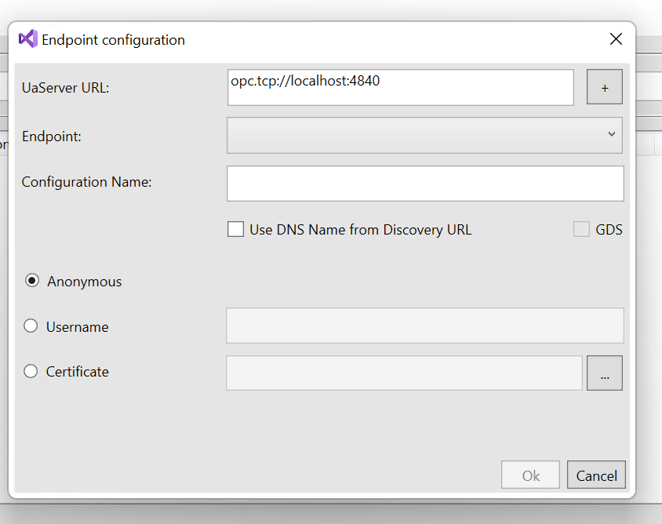Viewport: 662px width, 524px height.
Task: Close the Endpoint configuration dialog
Action: 616,39
